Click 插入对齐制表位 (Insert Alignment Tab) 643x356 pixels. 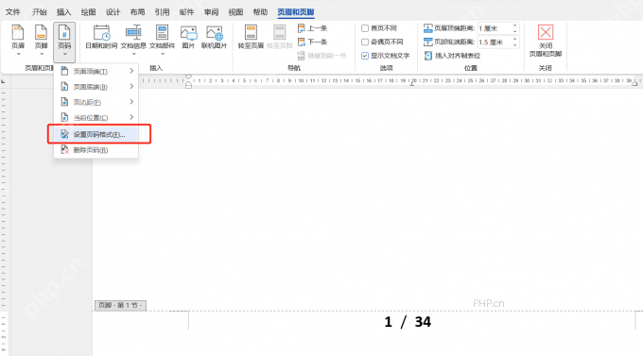[x=452, y=56]
